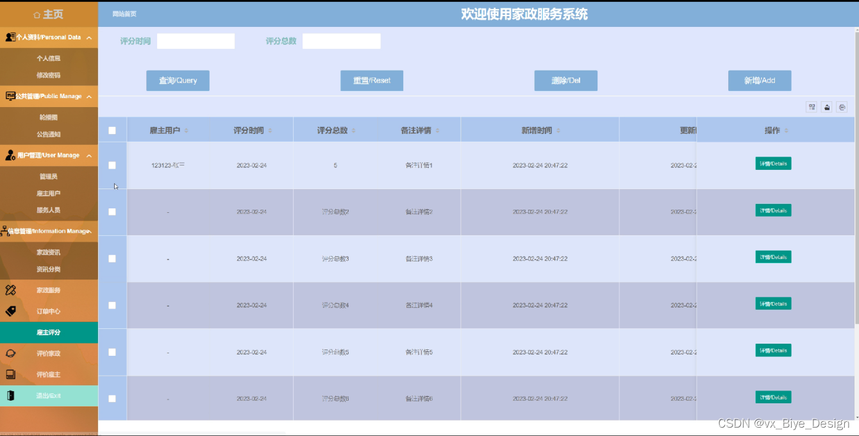The width and height of the screenshot is (859, 436).
Task: Click the 删除/Del button
Action: [x=566, y=81]
